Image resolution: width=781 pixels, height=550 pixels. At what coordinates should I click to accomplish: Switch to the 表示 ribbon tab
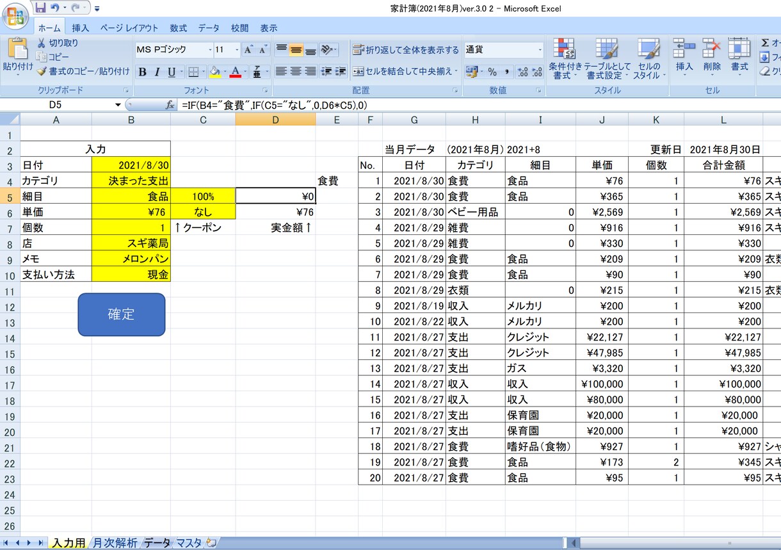pos(269,28)
